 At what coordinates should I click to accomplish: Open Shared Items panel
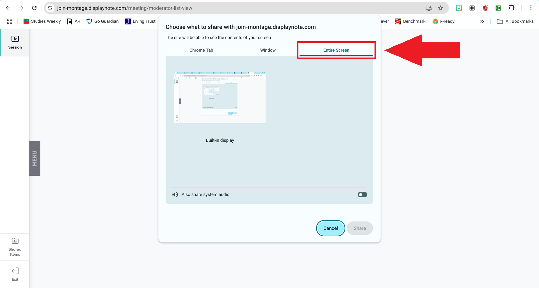(15, 247)
